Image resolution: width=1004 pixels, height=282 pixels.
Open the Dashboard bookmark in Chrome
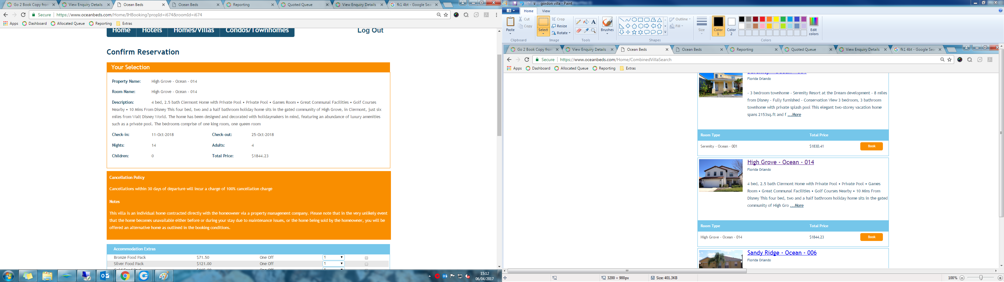(35, 23)
